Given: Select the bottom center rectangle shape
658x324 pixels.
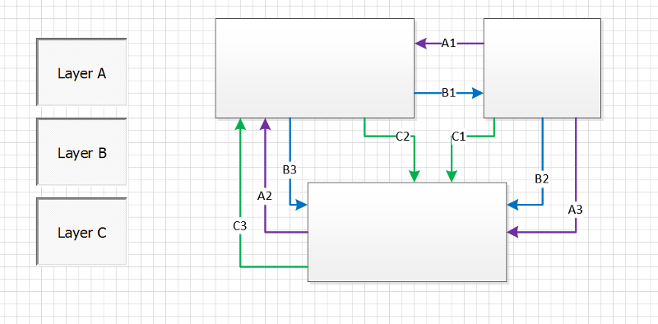Looking at the screenshot, I should (x=407, y=232).
